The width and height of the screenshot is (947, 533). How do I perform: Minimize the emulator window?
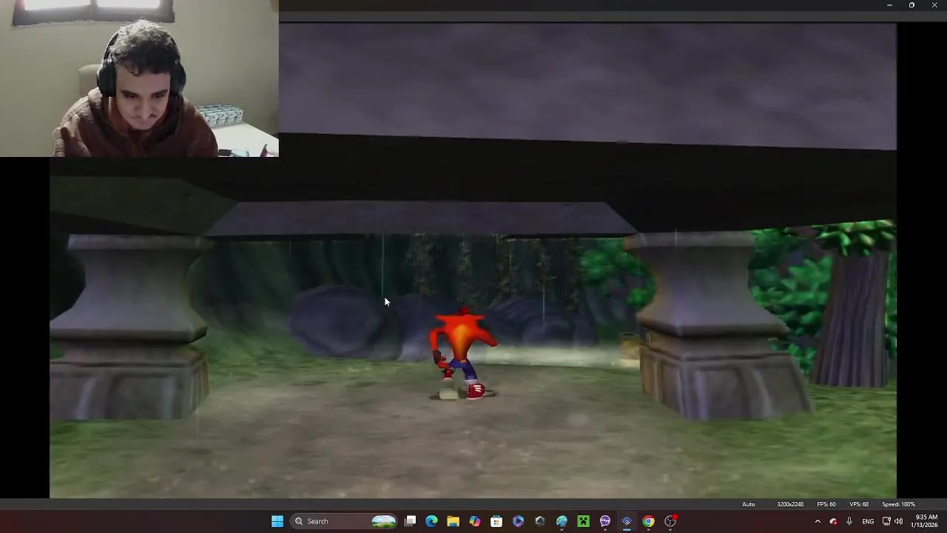point(889,5)
